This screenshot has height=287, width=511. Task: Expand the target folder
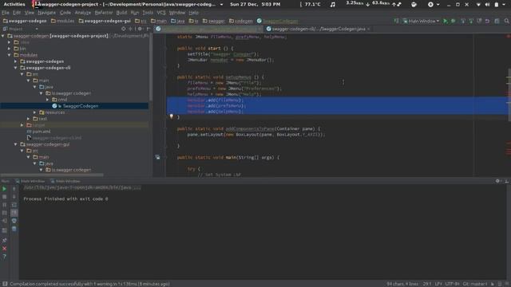pos(22,125)
